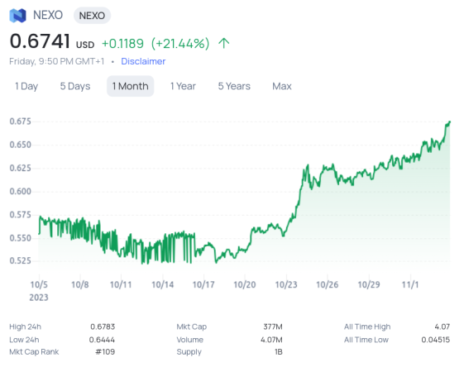Click the Volume 4.07M figure
464x367 pixels.
pyautogui.click(x=271, y=340)
